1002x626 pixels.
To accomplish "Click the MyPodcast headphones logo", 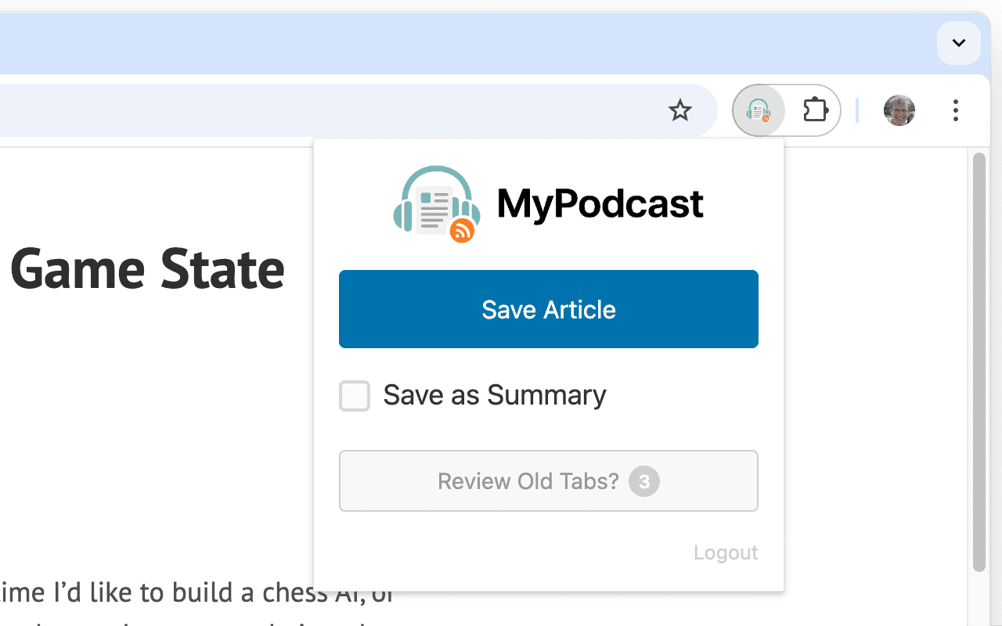I will click(x=436, y=204).
